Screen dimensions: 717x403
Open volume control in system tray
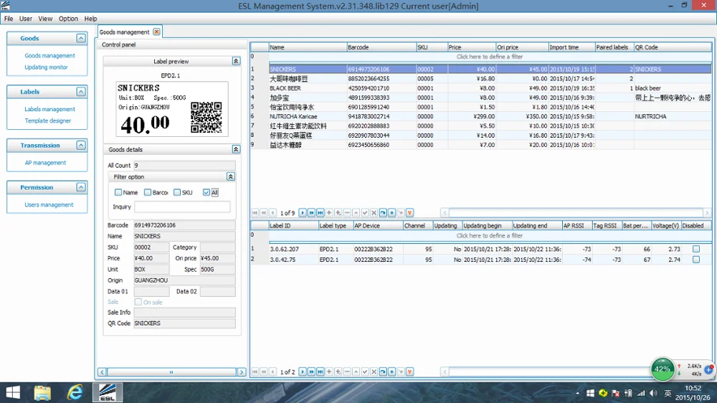[x=653, y=393]
